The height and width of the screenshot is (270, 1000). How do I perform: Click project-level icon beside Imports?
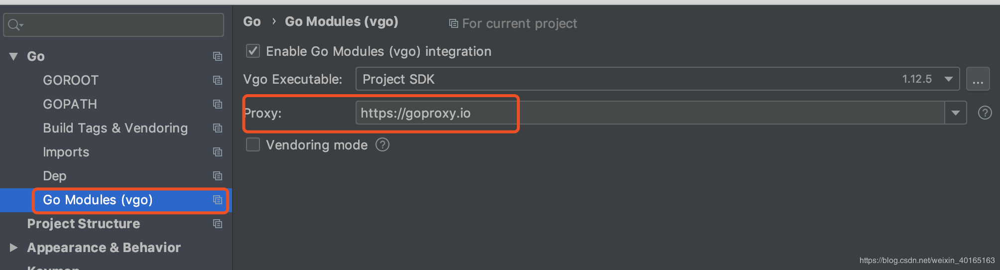218,152
